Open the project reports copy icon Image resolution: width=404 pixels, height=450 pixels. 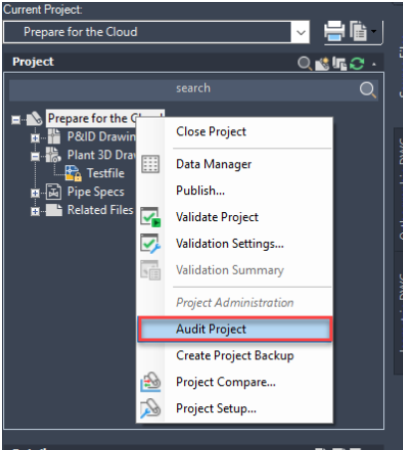358,31
